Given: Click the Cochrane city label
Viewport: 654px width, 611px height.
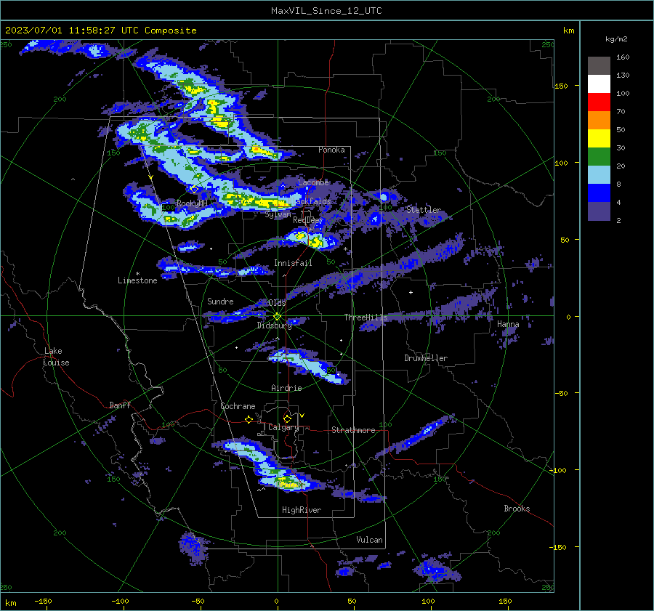Looking at the screenshot, I should pyautogui.click(x=238, y=406).
